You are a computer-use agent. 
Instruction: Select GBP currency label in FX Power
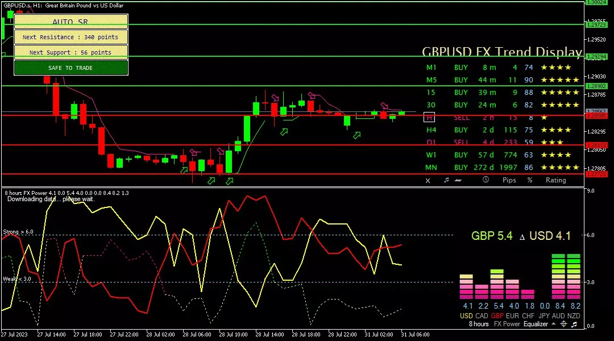[x=497, y=315]
